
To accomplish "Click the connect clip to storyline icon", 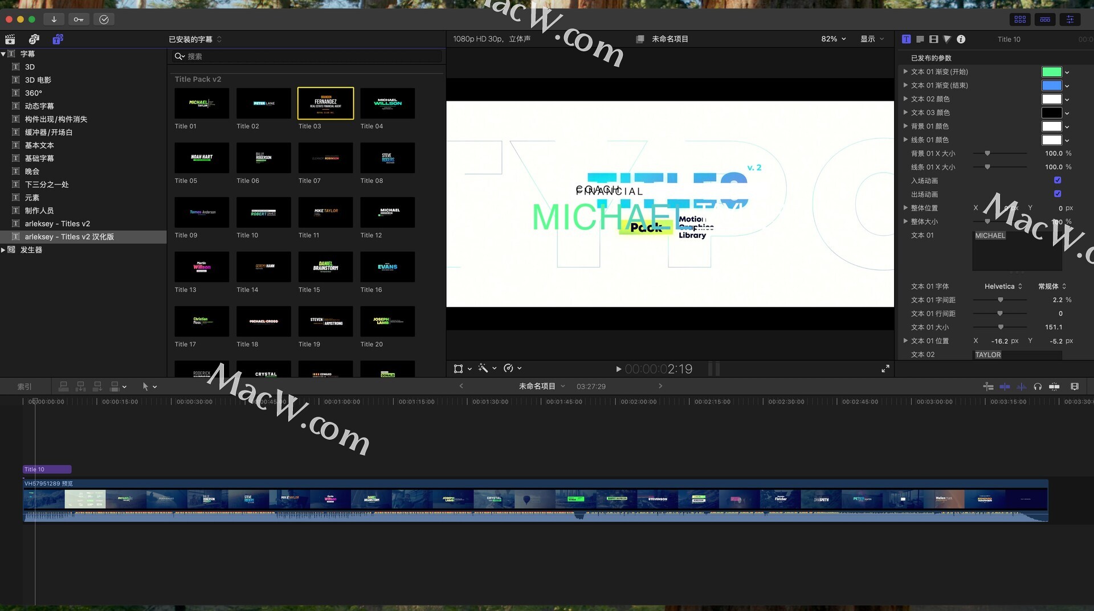I will tap(64, 387).
